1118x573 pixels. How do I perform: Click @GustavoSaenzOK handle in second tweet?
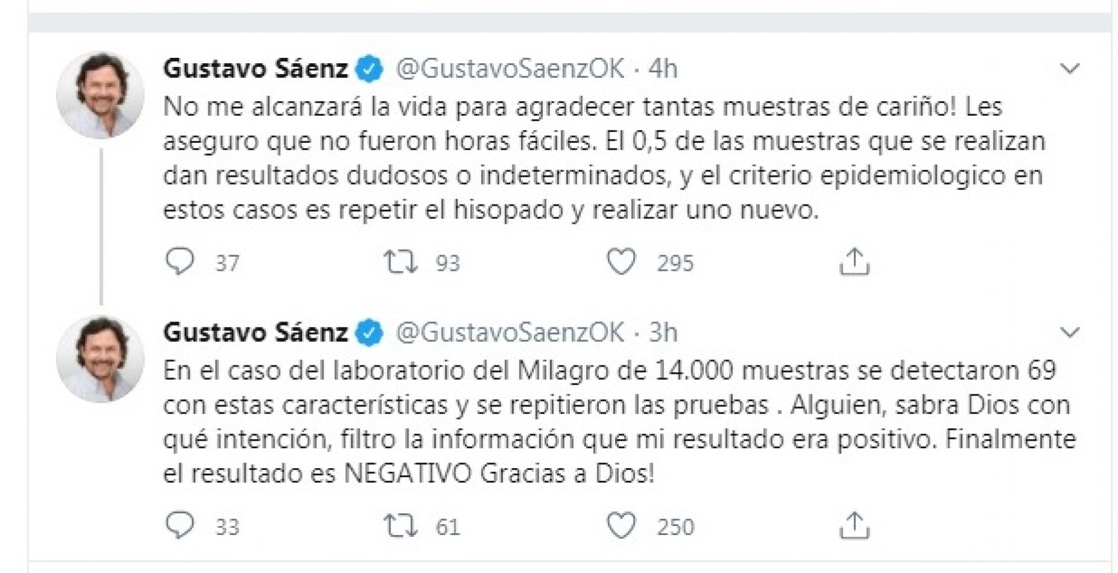point(510,332)
